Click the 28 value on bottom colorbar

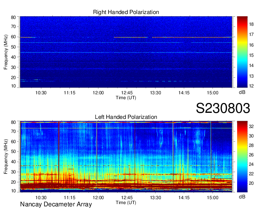[x=251, y=145]
